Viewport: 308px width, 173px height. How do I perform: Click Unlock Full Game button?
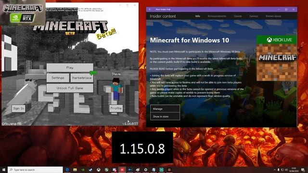[x=70, y=88]
